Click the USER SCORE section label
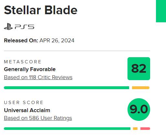 pos(24,102)
